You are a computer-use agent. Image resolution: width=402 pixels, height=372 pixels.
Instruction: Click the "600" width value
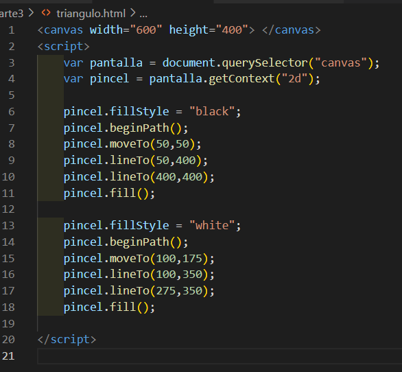point(146,30)
